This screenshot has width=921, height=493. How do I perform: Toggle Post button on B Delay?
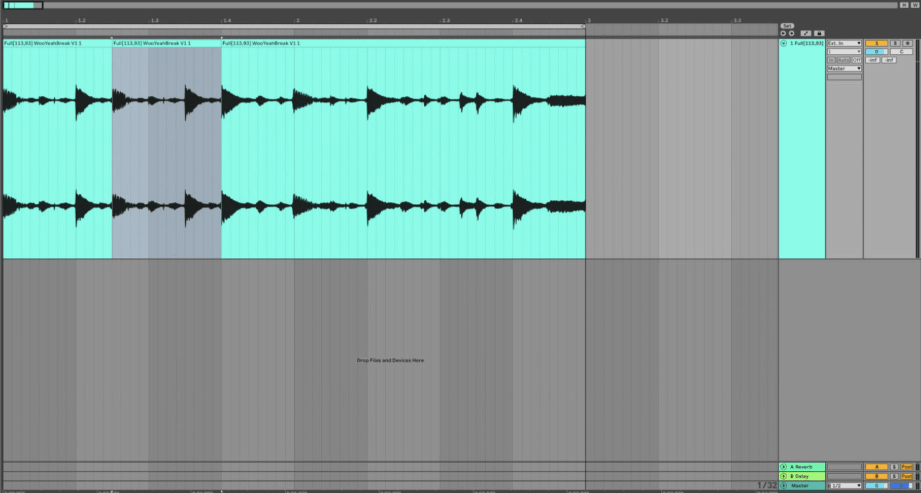click(906, 476)
